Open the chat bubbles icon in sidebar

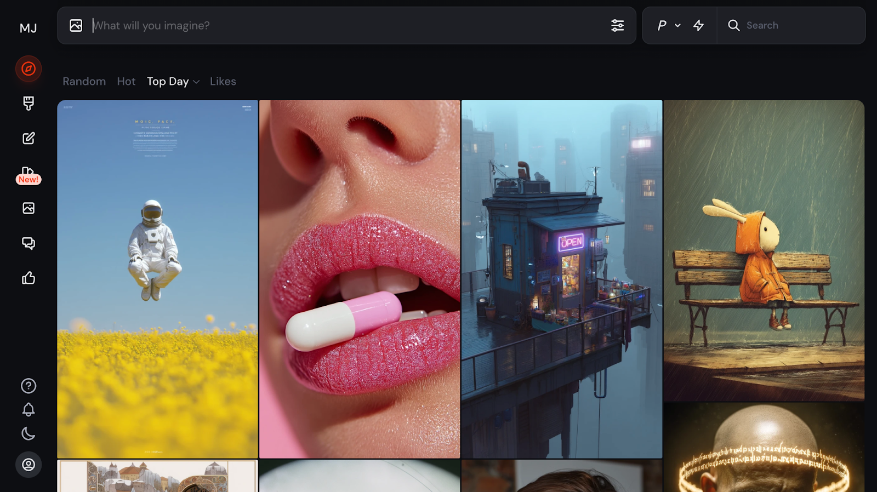tap(29, 243)
